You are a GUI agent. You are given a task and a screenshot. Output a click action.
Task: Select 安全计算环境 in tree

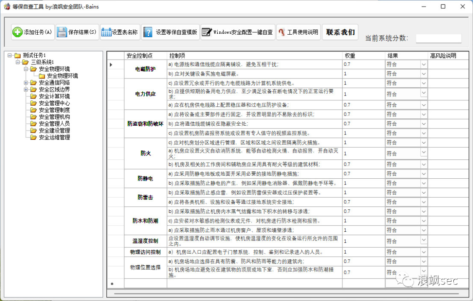[54, 96]
